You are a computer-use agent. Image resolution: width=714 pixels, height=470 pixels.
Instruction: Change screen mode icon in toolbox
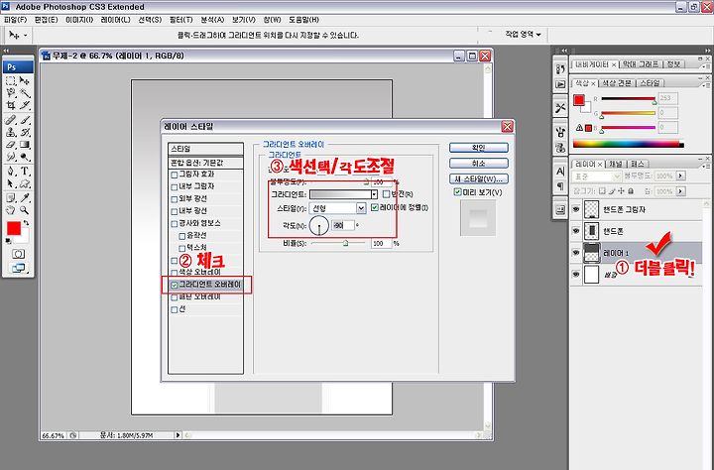tap(18, 268)
